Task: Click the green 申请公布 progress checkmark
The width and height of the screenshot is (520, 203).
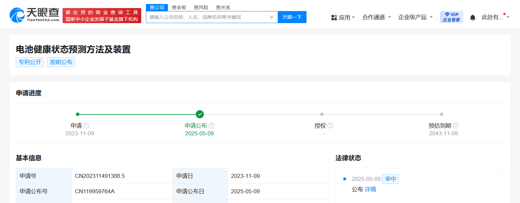Action: (199, 114)
